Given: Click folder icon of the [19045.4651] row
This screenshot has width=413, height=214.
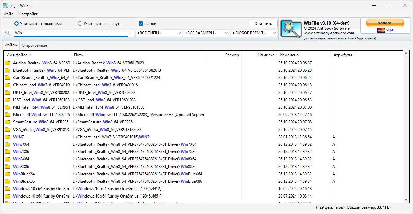Looking at the screenshot, I should [x=8, y=196].
